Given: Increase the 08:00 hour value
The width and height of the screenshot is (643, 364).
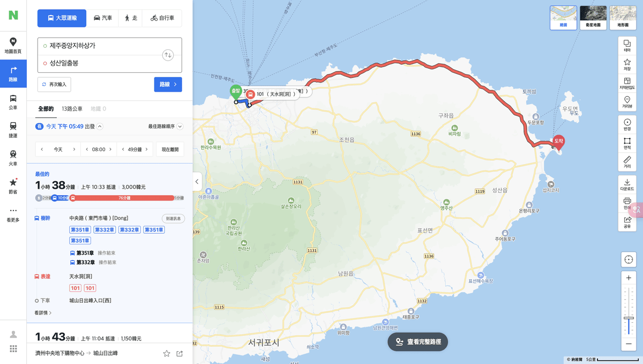Looking at the screenshot, I should pyautogui.click(x=110, y=150).
